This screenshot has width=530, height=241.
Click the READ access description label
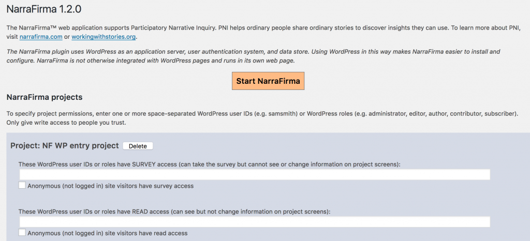pyautogui.click(x=174, y=212)
